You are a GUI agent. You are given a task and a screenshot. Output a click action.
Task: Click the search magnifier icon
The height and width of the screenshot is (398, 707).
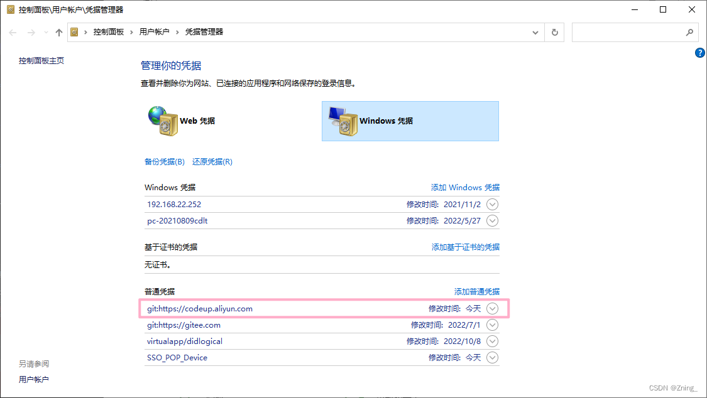[x=689, y=32]
